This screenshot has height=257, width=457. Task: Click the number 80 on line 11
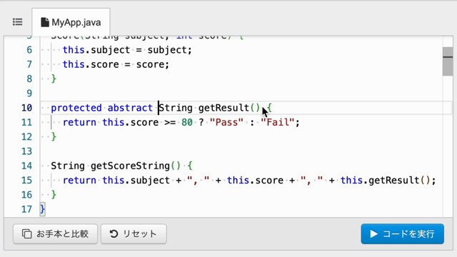[187, 122]
